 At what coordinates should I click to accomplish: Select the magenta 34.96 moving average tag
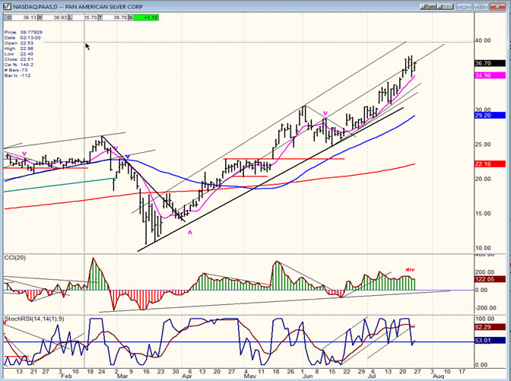(x=494, y=76)
